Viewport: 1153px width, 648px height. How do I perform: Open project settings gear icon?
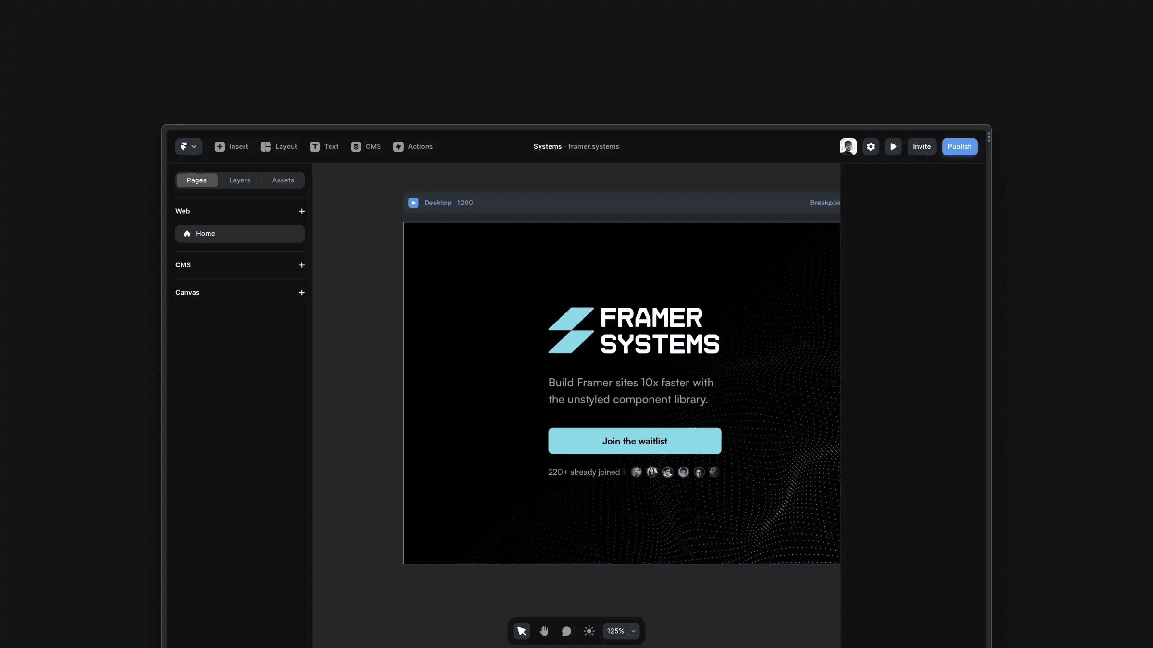(871, 146)
